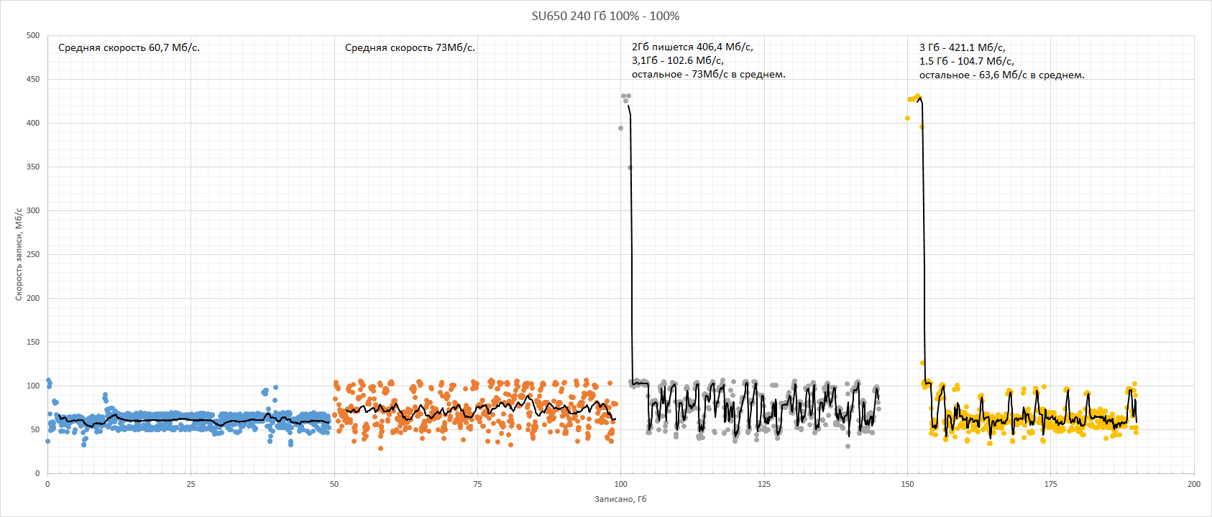Select text "остальное - 63,6 Мб/с в среднем."

[x=1002, y=75]
